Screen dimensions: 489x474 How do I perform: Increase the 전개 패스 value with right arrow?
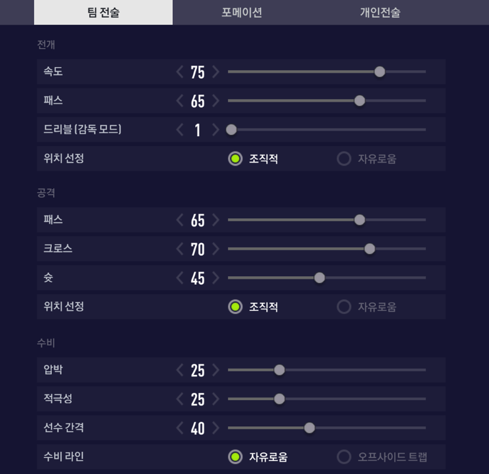[215, 101]
